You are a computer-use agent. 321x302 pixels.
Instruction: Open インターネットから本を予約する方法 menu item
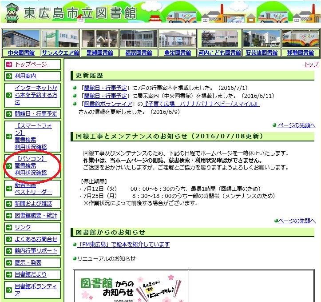pos(36,95)
